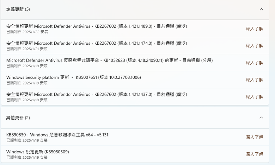
Task: Select the Windows Security platform 更新 KB5007651 title
Action: pyautogui.click(x=74, y=77)
